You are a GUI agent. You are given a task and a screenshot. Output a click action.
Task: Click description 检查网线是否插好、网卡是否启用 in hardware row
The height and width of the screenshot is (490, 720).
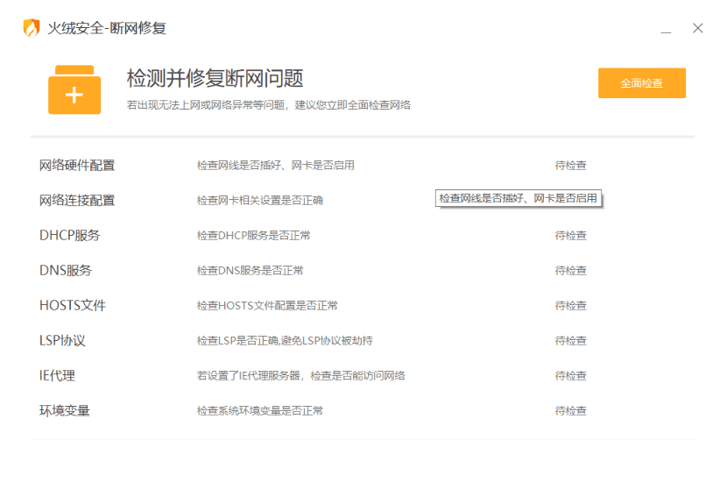[276, 166]
